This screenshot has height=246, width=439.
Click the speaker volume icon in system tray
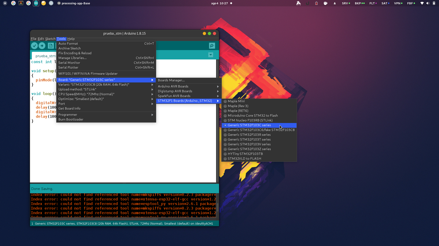pos(428,3)
